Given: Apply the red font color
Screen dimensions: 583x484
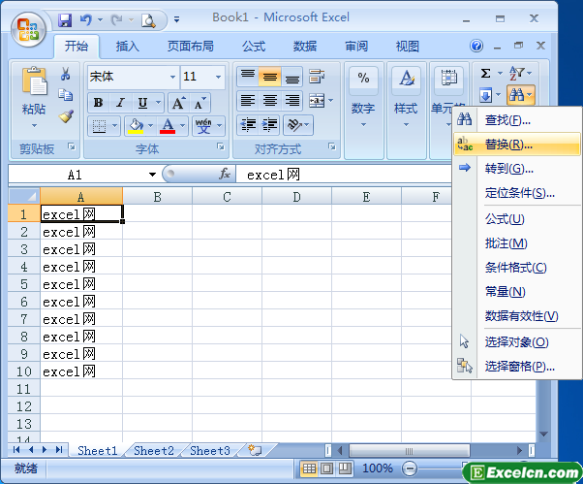Looking at the screenshot, I should tap(168, 126).
